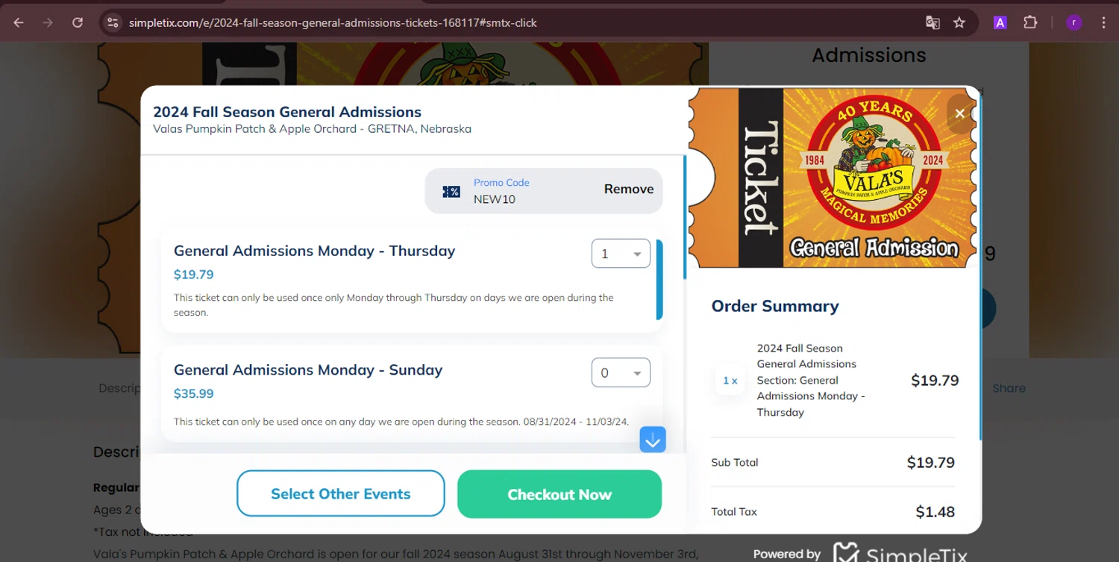Click the $35.99 Monday - Sunday price
1119x562 pixels.
pos(194,393)
